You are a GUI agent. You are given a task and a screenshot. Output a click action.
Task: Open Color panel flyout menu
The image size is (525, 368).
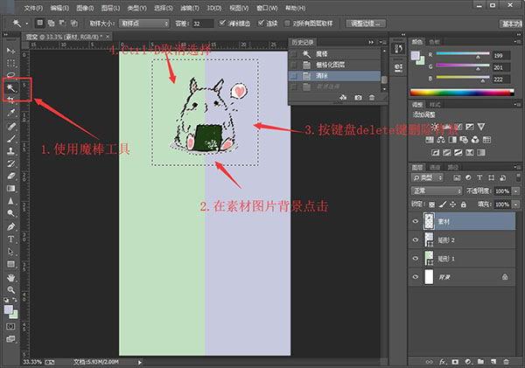pyautogui.click(x=517, y=41)
